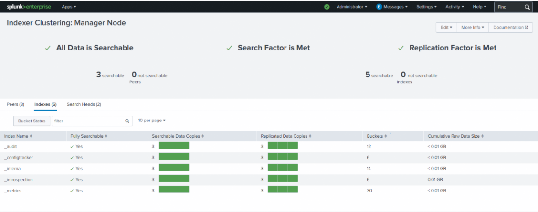Expand the Administrator user menu
Viewport: 538px width, 212px height.
click(352, 7)
